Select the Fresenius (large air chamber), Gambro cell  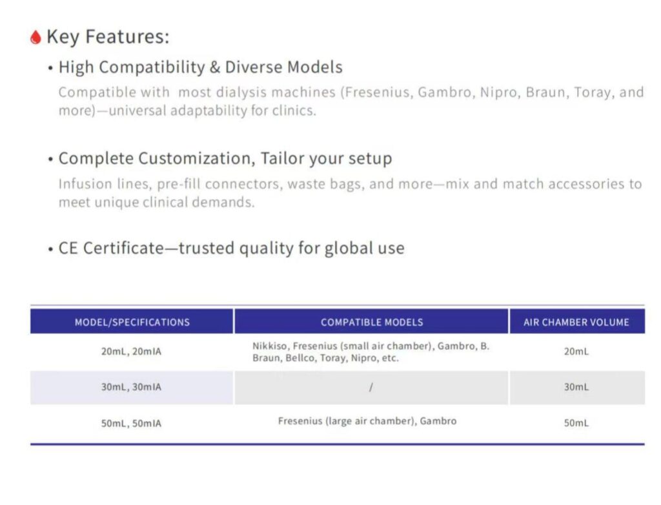pyautogui.click(x=367, y=421)
